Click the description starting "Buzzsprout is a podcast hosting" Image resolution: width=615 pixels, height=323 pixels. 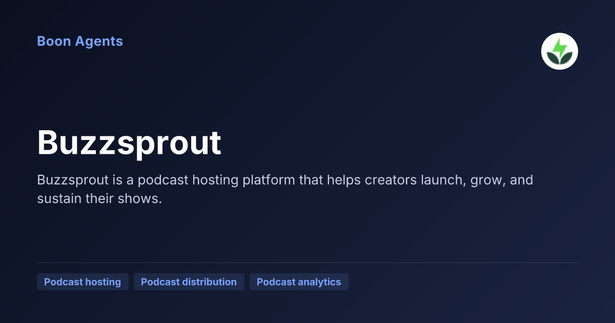pos(285,189)
